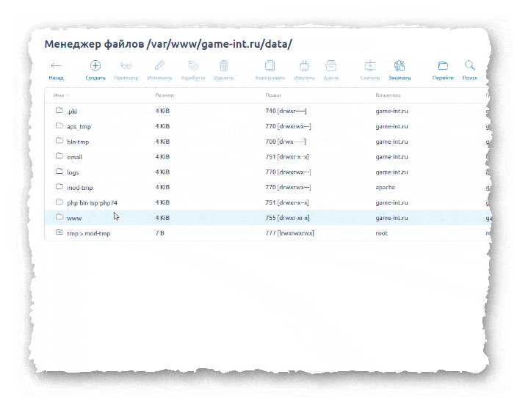The image size is (517, 399).
Task: Click the owner root cell
Action: coord(381,233)
